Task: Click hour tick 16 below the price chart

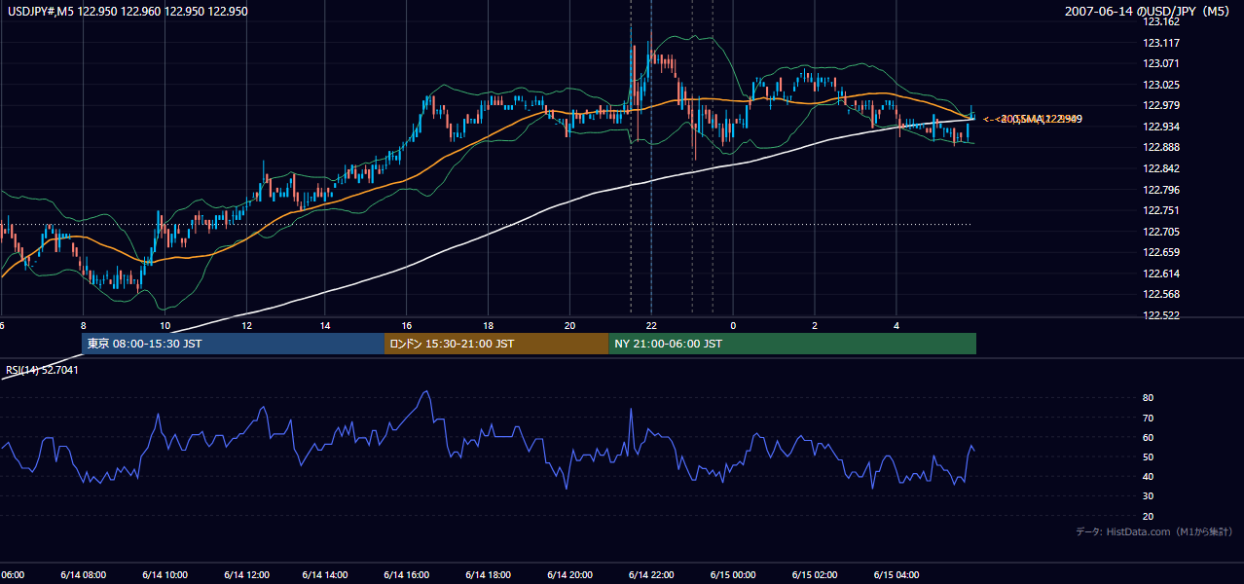Action: click(x=407, y=326)
